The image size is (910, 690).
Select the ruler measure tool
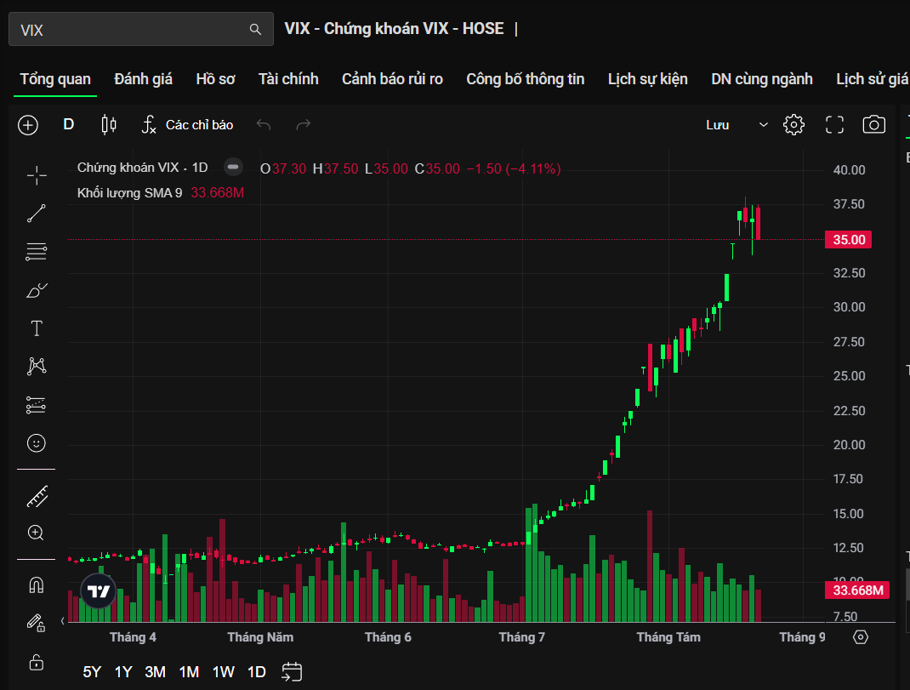pos(37,497)
